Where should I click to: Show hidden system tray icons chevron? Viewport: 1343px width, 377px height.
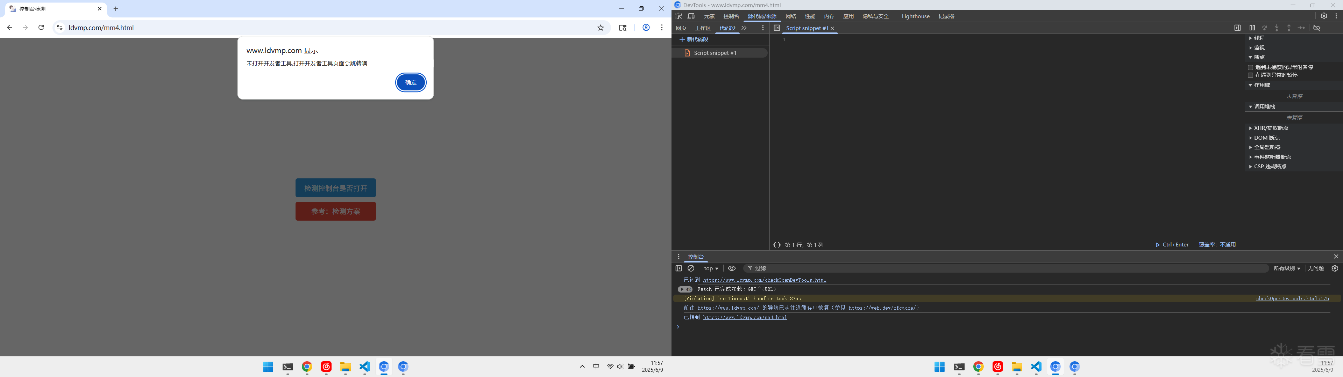tap(582, 367)
